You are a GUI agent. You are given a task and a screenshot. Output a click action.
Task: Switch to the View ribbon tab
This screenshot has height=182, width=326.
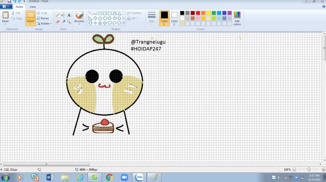[33, 7]
